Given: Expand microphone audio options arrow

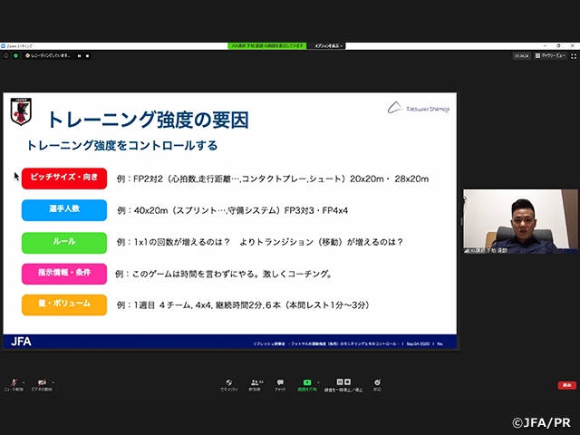Looking at the screenshot, I should coord(25,381).
